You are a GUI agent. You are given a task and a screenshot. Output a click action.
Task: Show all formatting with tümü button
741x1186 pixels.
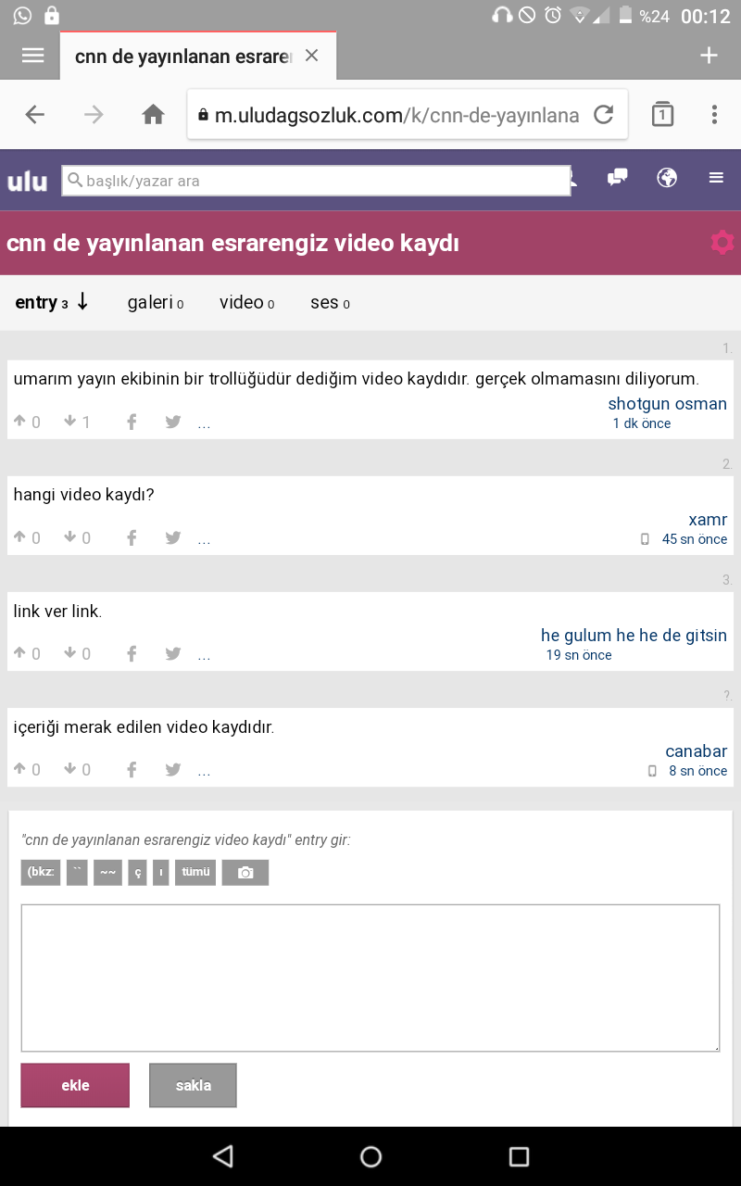click(195, 873)
